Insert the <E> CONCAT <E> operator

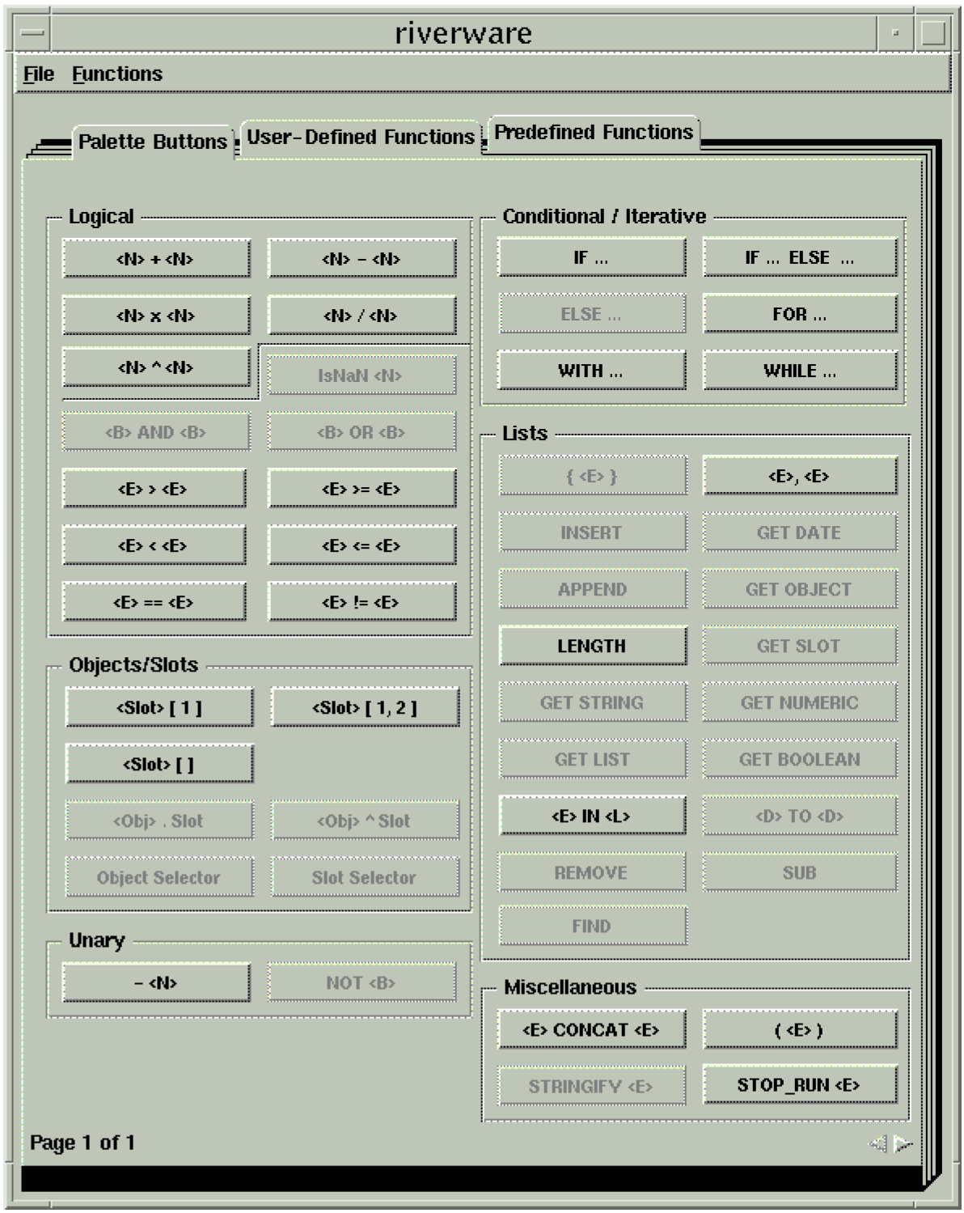[x=591, y=1029]
